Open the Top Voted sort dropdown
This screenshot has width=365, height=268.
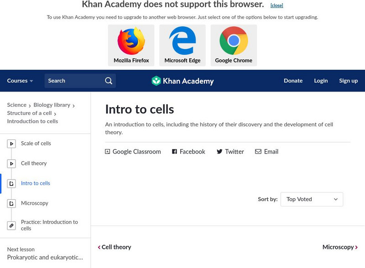[x=312, y=199]
